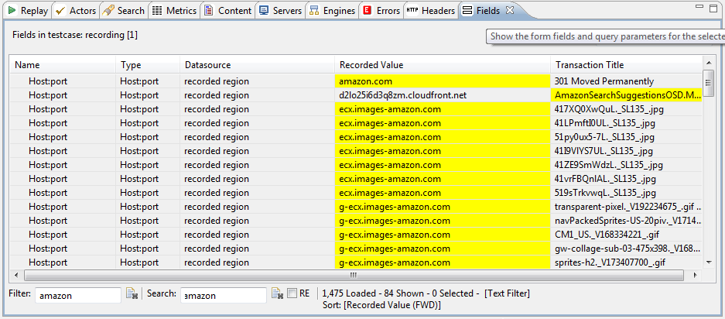Select the 417XQ0XwQuL._SL135_.jpg row
Viewport: 725px width, 319px height.
pos(356,109)
